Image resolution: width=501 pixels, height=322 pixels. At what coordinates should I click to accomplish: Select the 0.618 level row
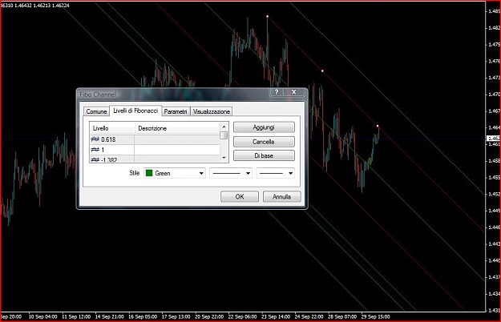(x=155, y=139)
